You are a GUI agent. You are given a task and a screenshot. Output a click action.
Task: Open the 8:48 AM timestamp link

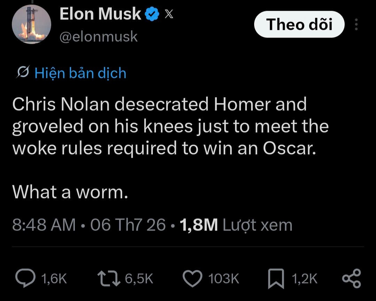point(44,225)
